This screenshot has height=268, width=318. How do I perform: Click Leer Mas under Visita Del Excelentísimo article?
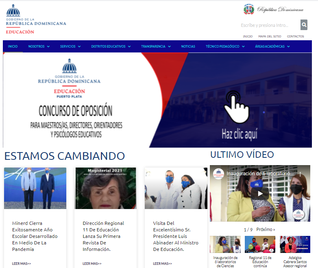click(x=162, y=264)
